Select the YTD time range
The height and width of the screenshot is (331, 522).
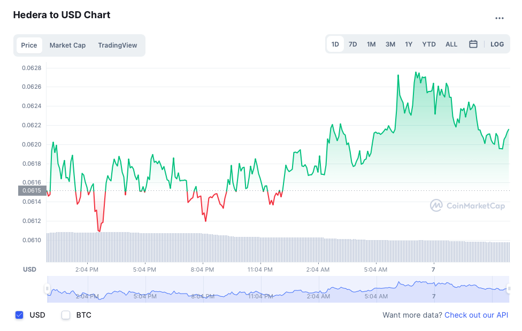429,44
